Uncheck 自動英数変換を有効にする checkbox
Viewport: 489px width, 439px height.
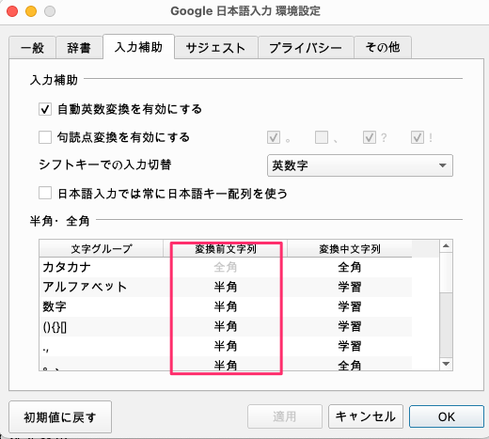pos(45,109)
